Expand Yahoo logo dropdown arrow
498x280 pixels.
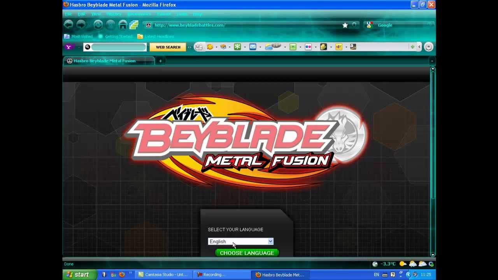78,47
